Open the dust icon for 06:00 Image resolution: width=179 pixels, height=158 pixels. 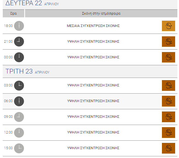[x=168, y=101]
